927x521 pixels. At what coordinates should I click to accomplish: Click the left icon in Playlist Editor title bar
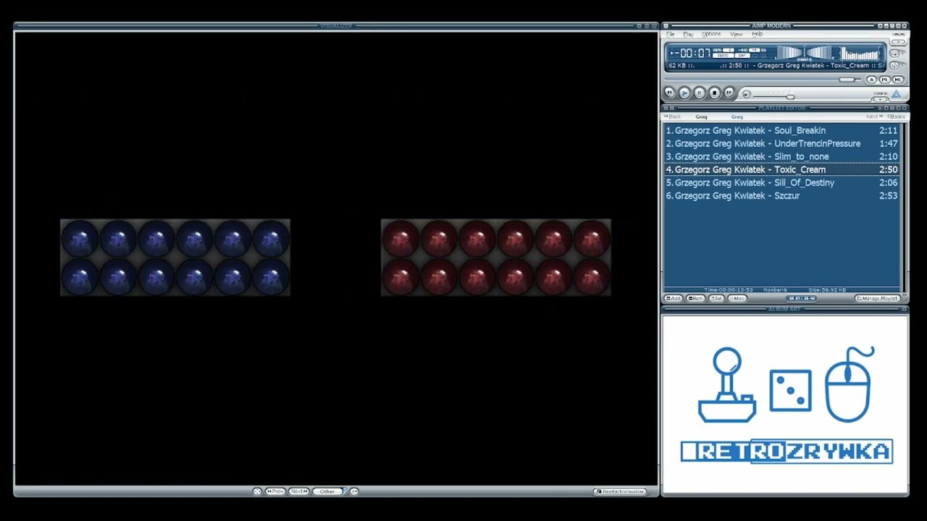point(666,108)
